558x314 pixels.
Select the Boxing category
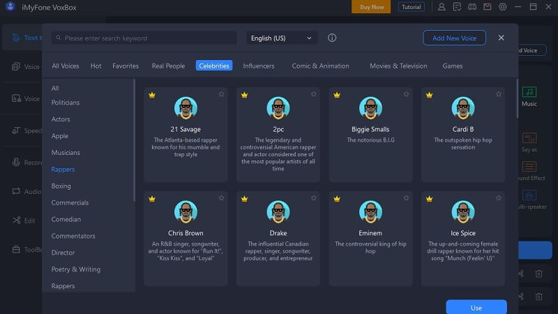point(61,186)
